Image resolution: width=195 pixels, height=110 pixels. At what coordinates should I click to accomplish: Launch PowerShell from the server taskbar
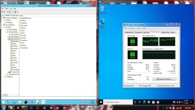14,102
